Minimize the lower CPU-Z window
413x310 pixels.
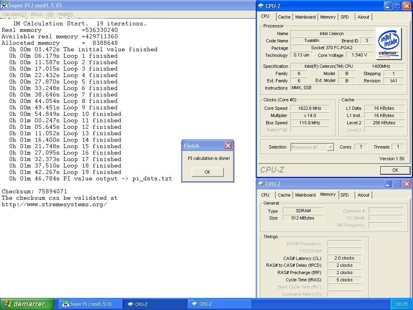click(388, 184)
